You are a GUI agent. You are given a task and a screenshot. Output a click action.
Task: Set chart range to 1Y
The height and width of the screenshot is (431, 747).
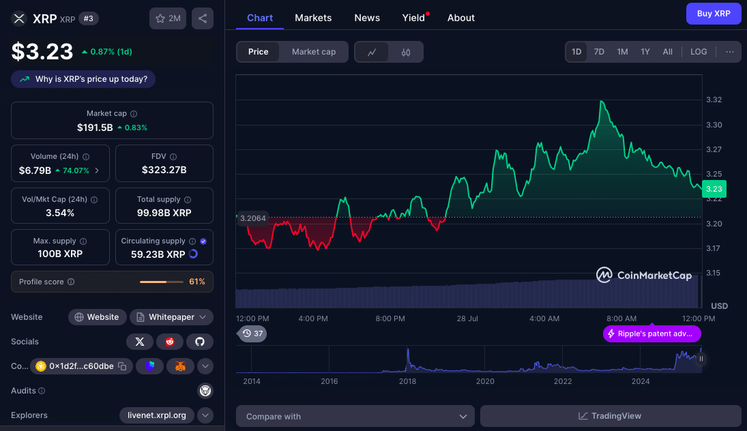click(x=645, y=52)
